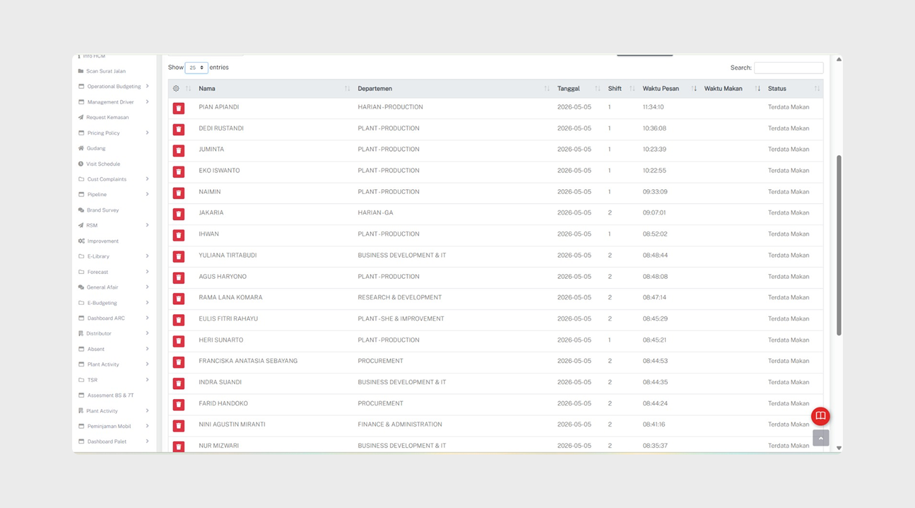Click the Visit Schedule clock icon
Screen dimensions: 915x508
pyautogui.click(x=81, y=164)
